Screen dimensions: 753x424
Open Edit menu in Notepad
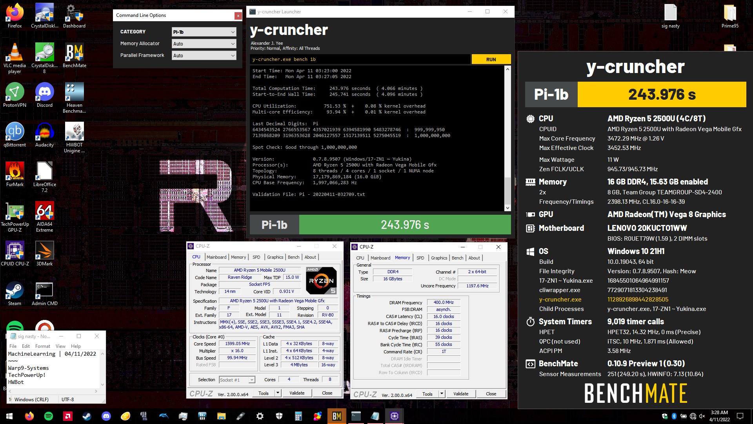click(x=26, y=346)
